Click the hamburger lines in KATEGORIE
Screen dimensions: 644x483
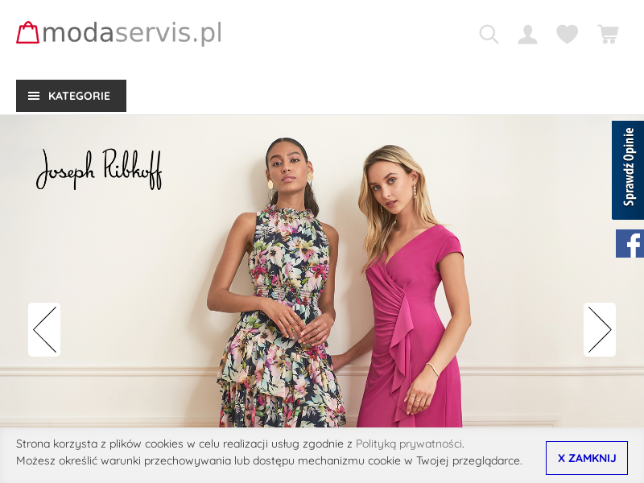(x=34, y=96)
